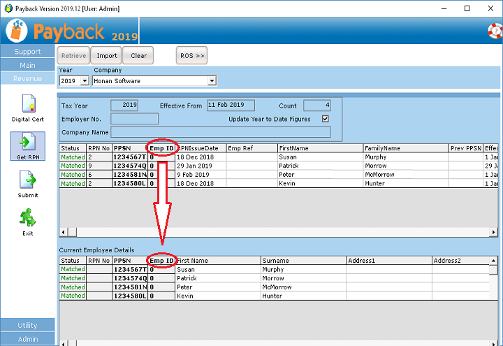
Task: Toggle Update Year to Date Figures checkbox
Action: (325, 119)
